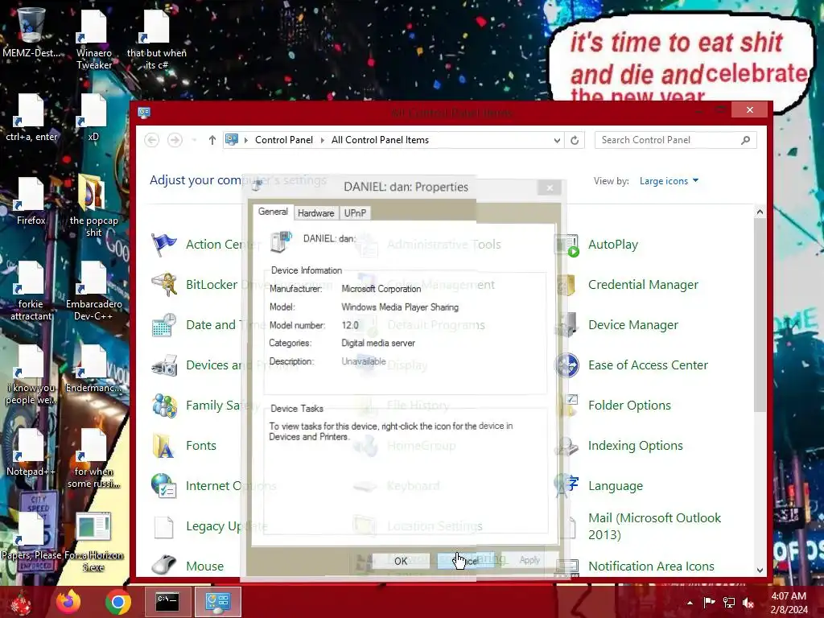Open the recent locations arrow next to Forward
Screen dimensions: 824x618
click(195, 140)
